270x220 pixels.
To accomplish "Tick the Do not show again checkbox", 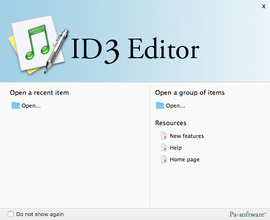I will (x=11, y=214).
